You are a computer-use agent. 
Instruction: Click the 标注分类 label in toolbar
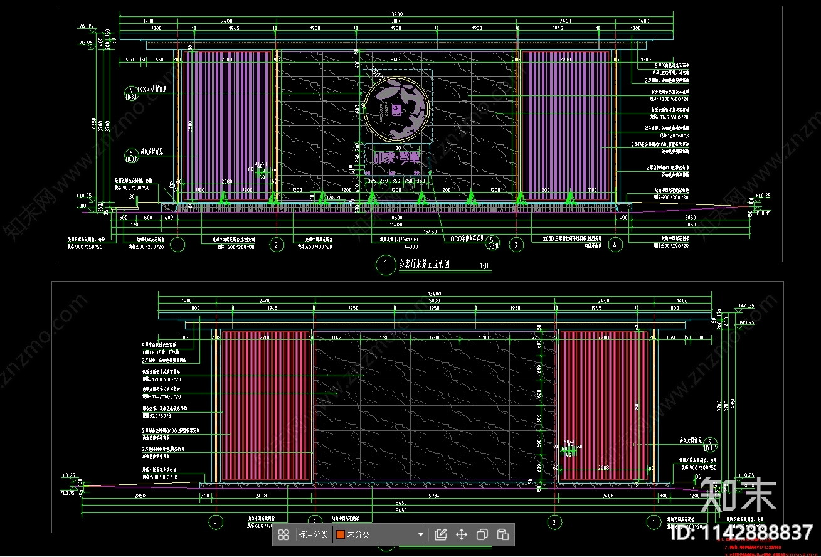(313, 534)
